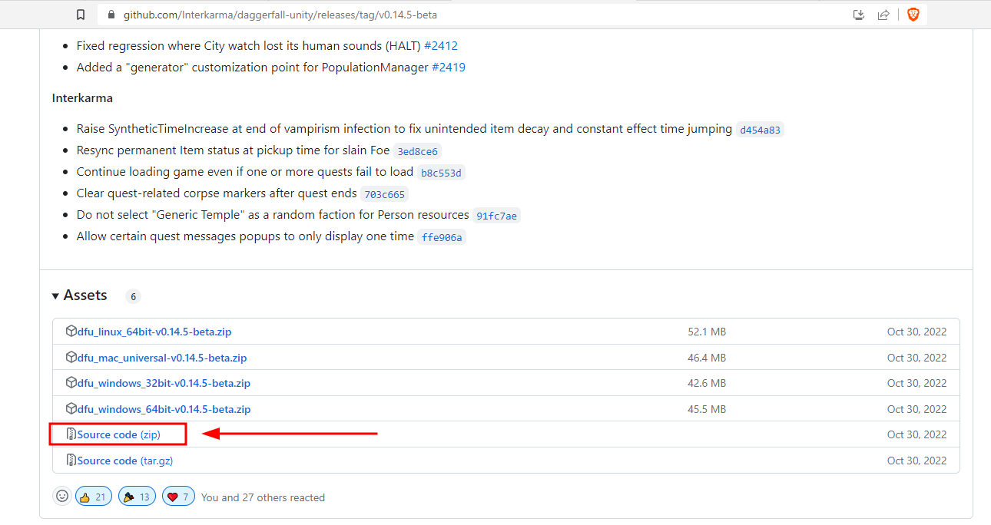Viewport: 991px width, 525px height.
Task: Open the add reaction smiley picker
Action: [62, 497]
